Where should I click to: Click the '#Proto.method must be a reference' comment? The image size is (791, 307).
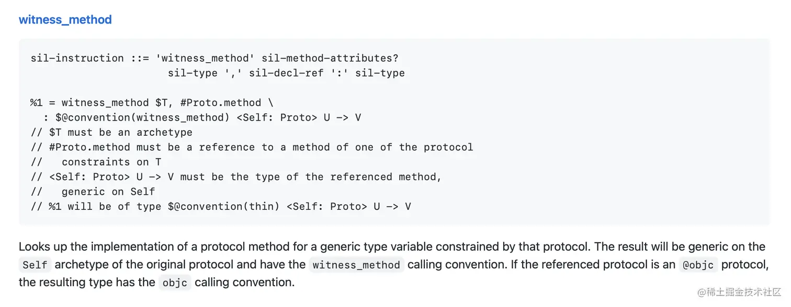tap(252, 147)
